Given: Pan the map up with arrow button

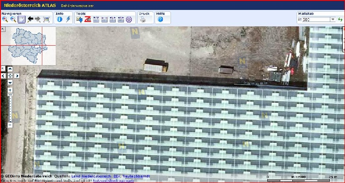Looking at the screenshot, I should pos(10,69).
